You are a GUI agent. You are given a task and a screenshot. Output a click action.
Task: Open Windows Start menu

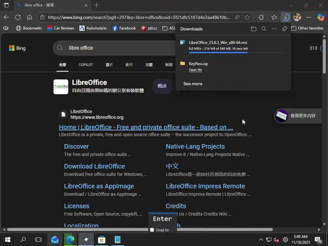[x=8, y=240]
